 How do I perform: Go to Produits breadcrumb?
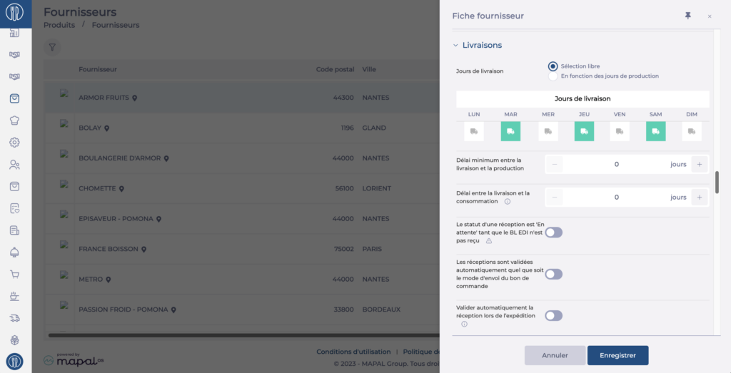pos(59,25)
